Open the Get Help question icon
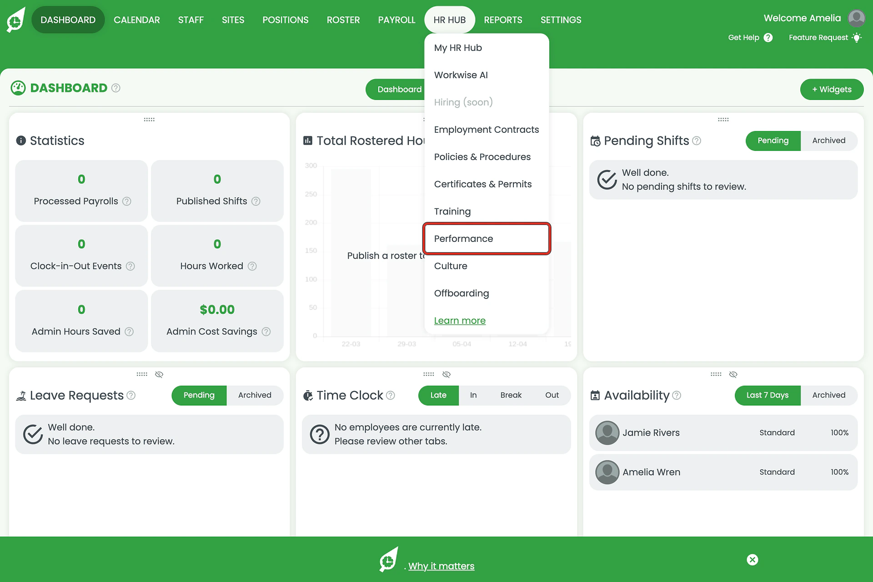 pos(768,38)
